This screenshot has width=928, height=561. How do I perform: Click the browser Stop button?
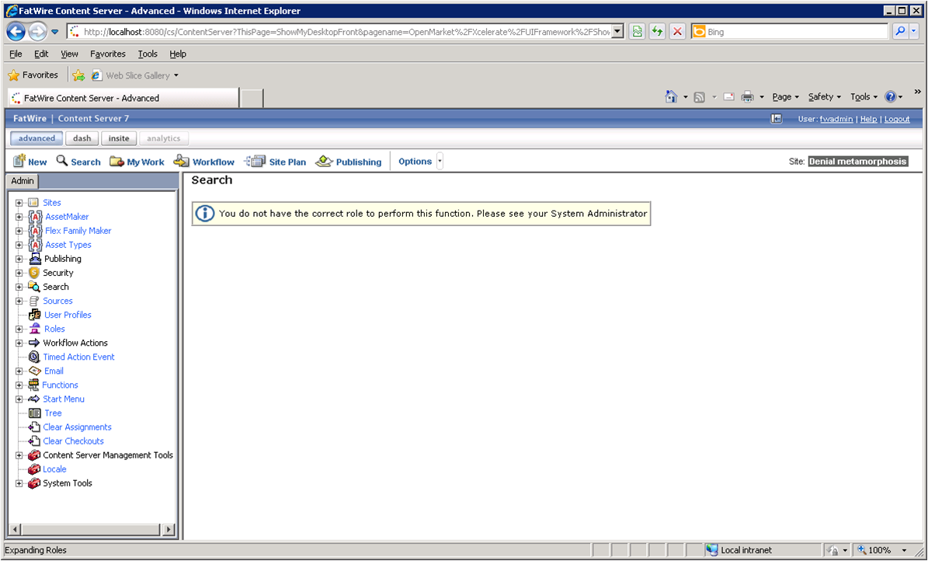[678, 31]
